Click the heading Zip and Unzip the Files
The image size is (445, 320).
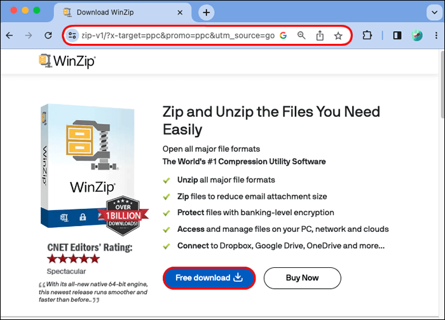(271, 121)
